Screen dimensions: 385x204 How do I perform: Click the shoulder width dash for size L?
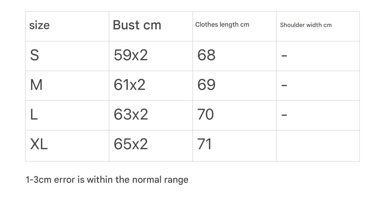[284, 115]
